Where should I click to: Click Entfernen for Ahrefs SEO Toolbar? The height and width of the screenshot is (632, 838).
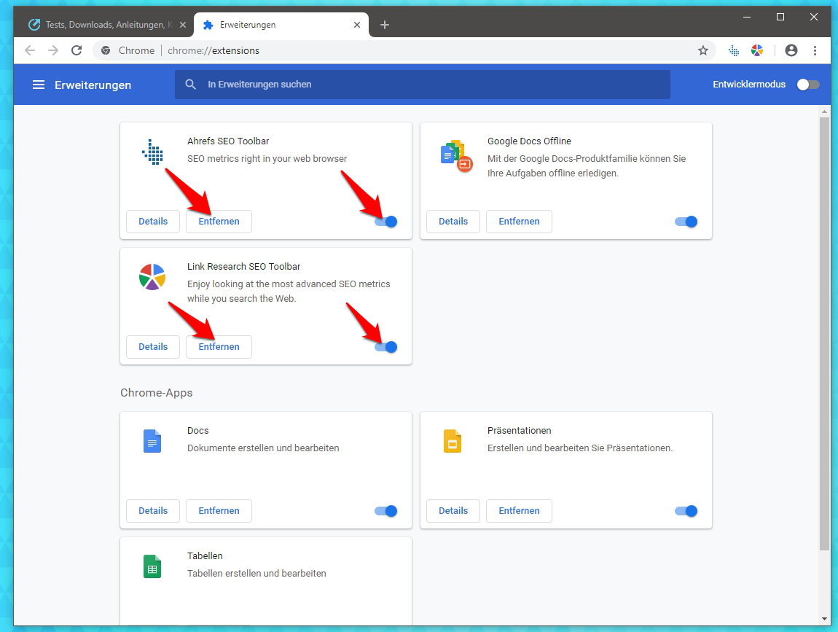[x=219, y=222]
